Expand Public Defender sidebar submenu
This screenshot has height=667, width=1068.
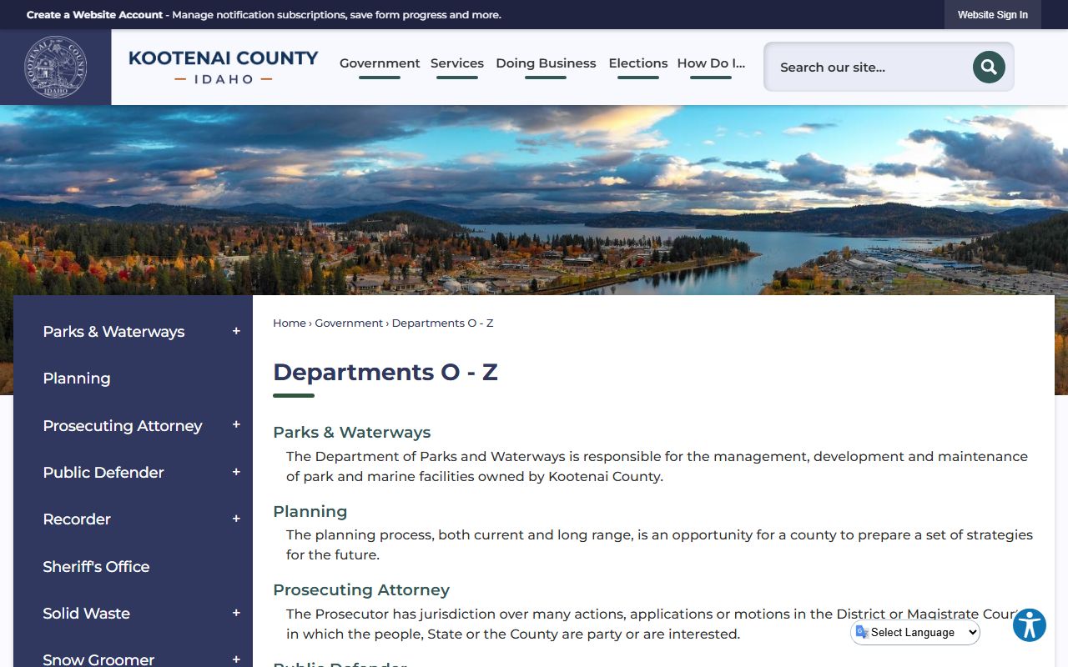pos(236,472)
